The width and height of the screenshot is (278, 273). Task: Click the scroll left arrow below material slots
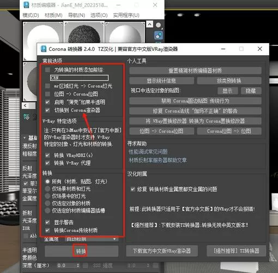click(x=25, y=105)
